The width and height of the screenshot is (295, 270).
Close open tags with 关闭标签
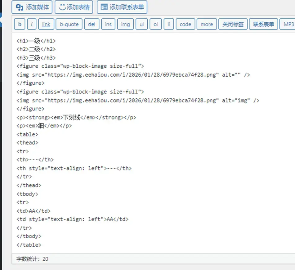[x=232, y=24]
